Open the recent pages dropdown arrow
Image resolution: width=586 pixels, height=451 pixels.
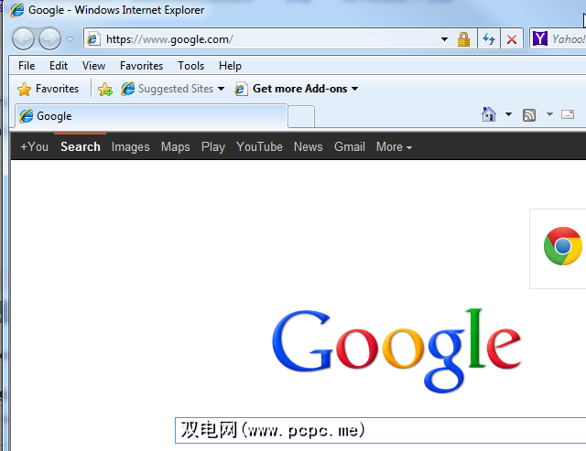tap(71, 38)
